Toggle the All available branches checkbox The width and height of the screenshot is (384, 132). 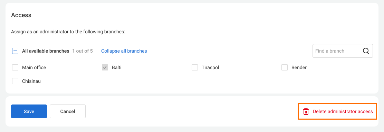click(15, 51)
